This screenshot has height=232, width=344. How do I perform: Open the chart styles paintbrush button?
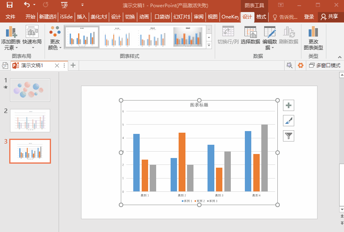(289, 121)
